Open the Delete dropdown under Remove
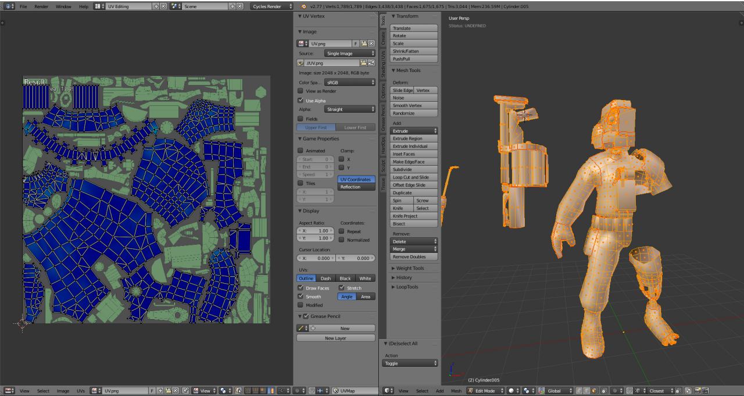 414,241
